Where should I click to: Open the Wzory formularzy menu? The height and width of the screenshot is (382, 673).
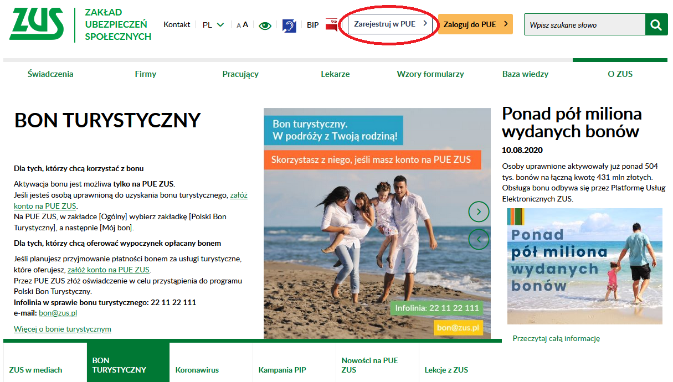(430, 74)
